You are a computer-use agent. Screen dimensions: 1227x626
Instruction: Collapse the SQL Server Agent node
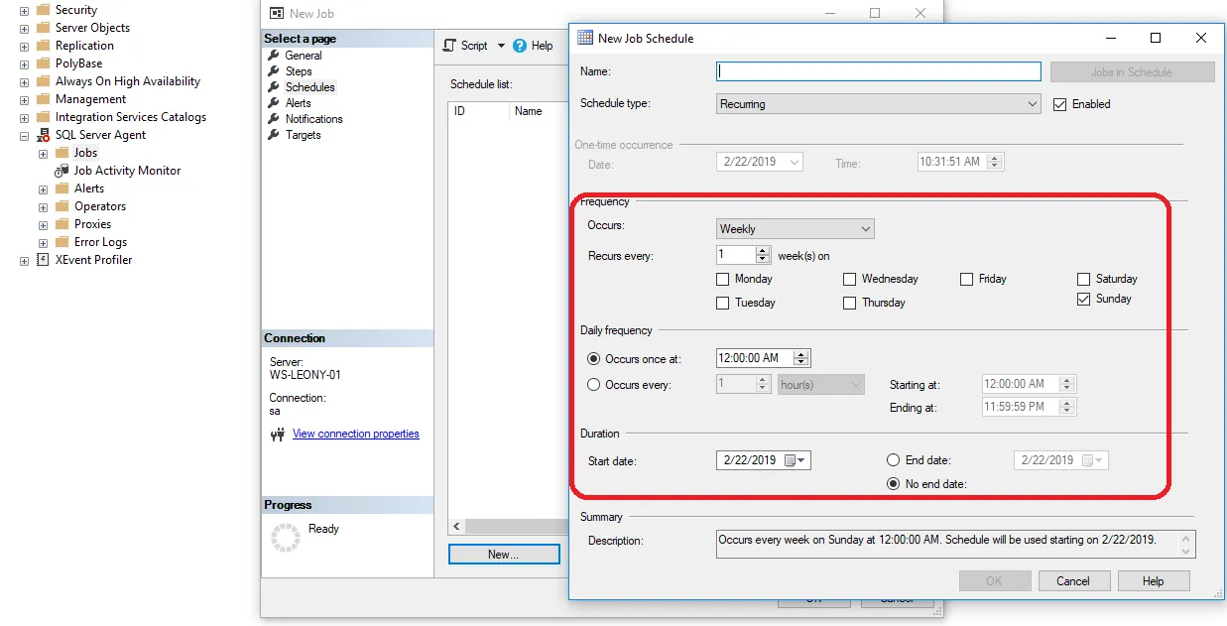tap(25, 135)
